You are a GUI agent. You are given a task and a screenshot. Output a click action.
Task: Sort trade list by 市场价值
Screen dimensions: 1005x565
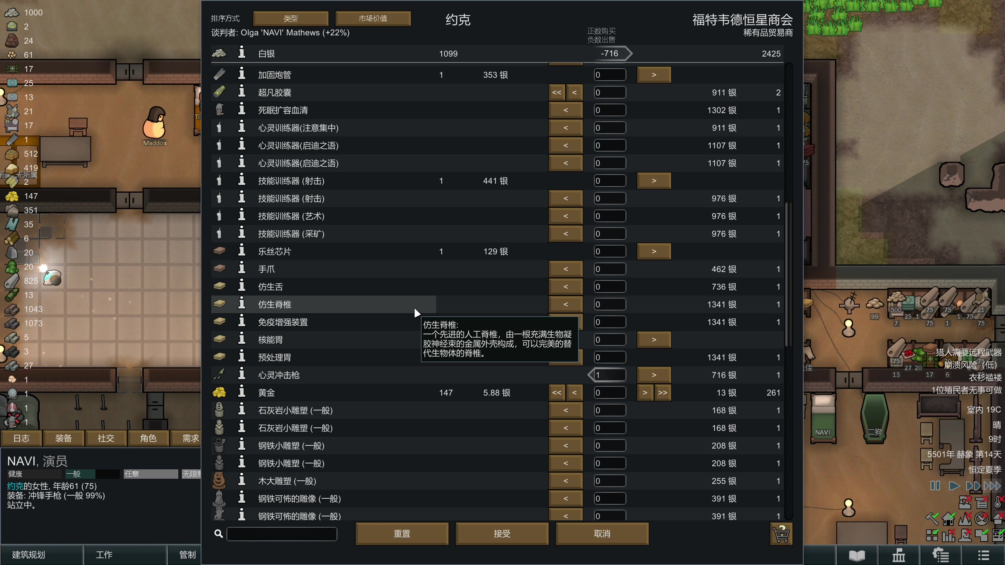point(373,18)
